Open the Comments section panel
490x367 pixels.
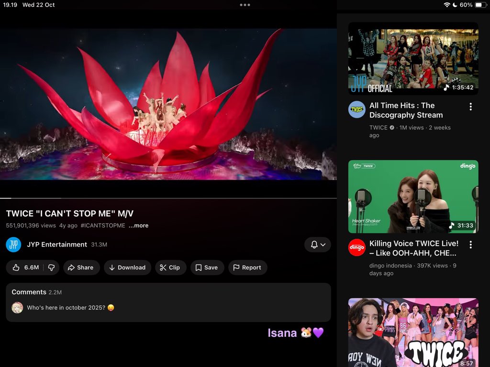168,302
